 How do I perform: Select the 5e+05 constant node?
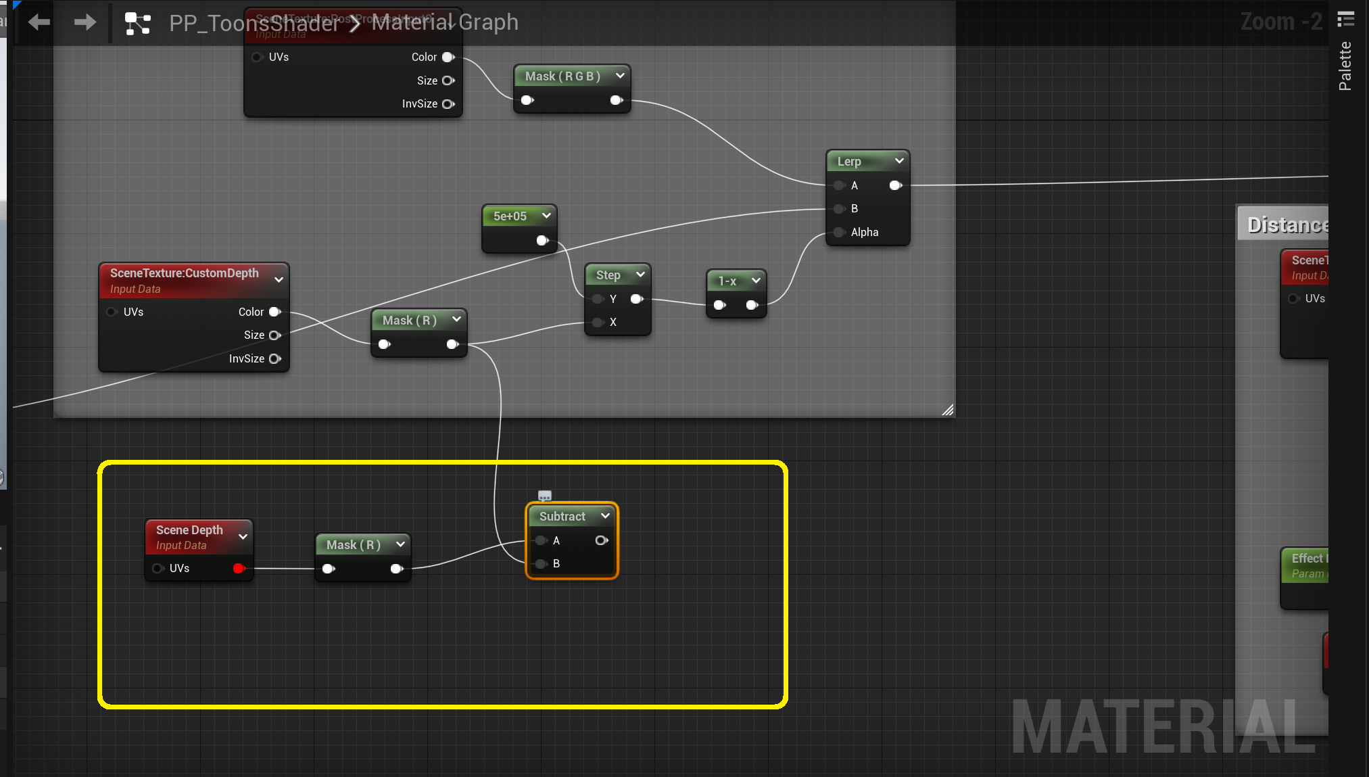coord(510,216)
